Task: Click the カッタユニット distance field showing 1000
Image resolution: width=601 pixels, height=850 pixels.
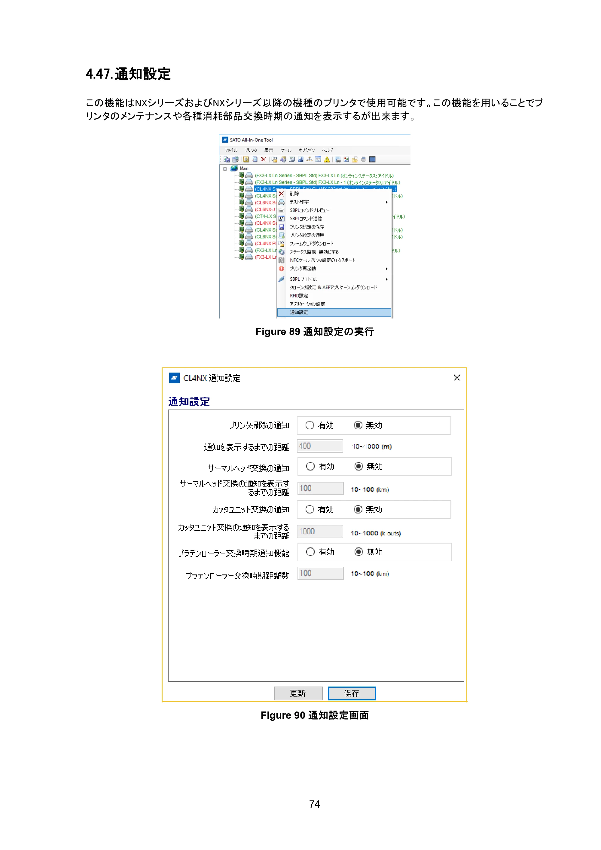Action: coord(320,532)
